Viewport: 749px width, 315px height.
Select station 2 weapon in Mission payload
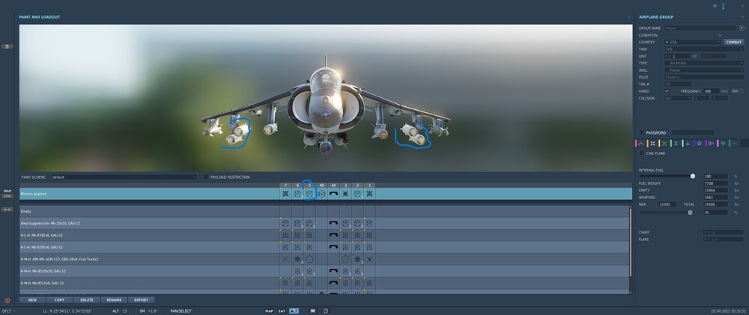click(x=357, y=193)
